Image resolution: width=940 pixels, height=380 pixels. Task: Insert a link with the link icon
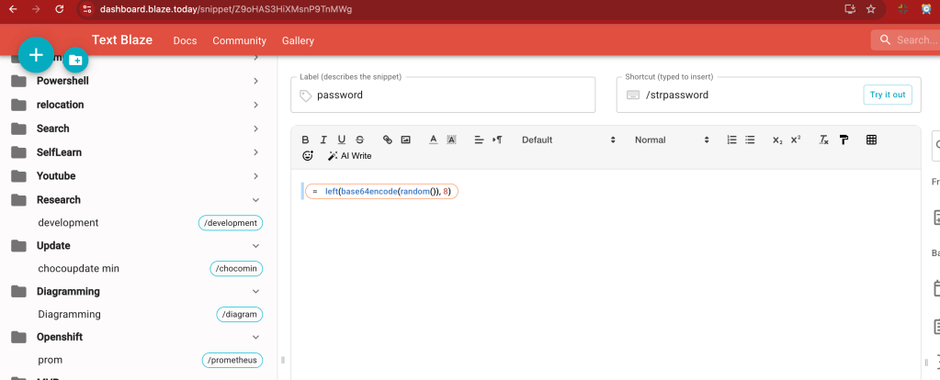point(387,140)
